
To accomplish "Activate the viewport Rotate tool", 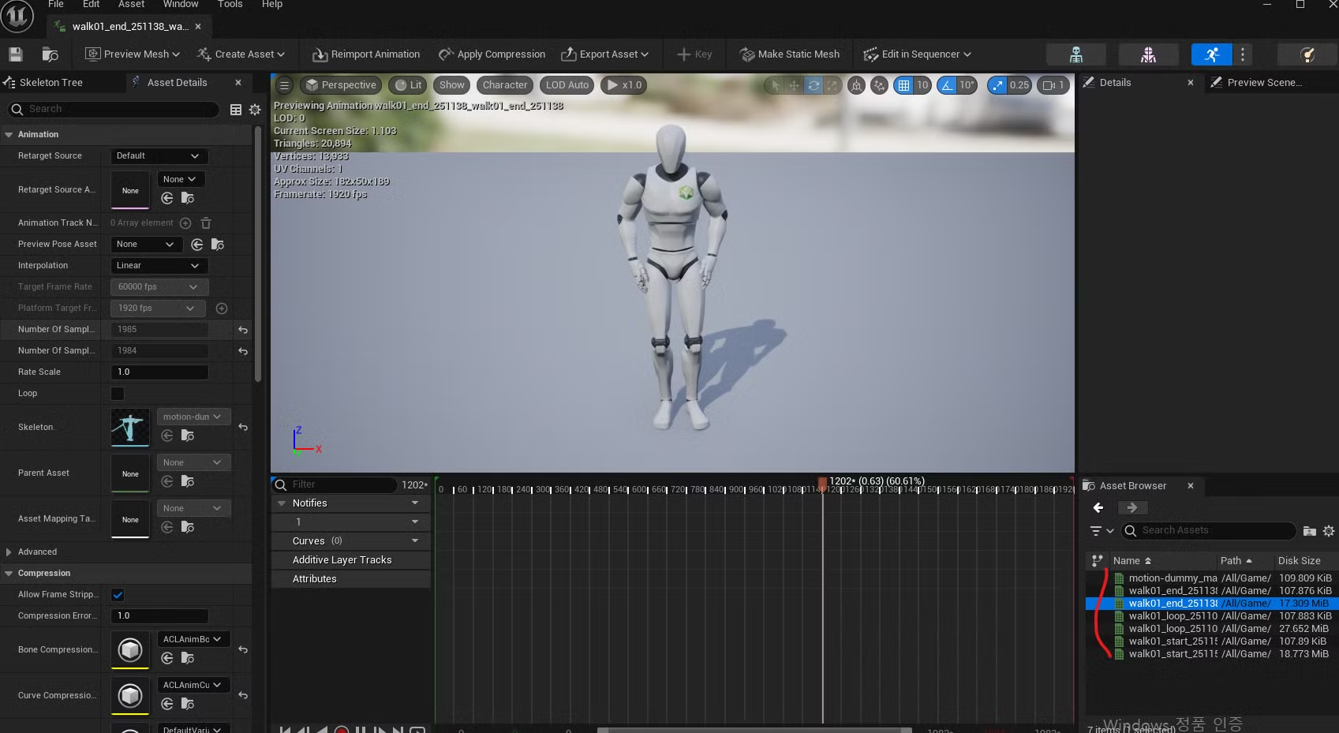I will pyautogui.click(x=813, y=85).
